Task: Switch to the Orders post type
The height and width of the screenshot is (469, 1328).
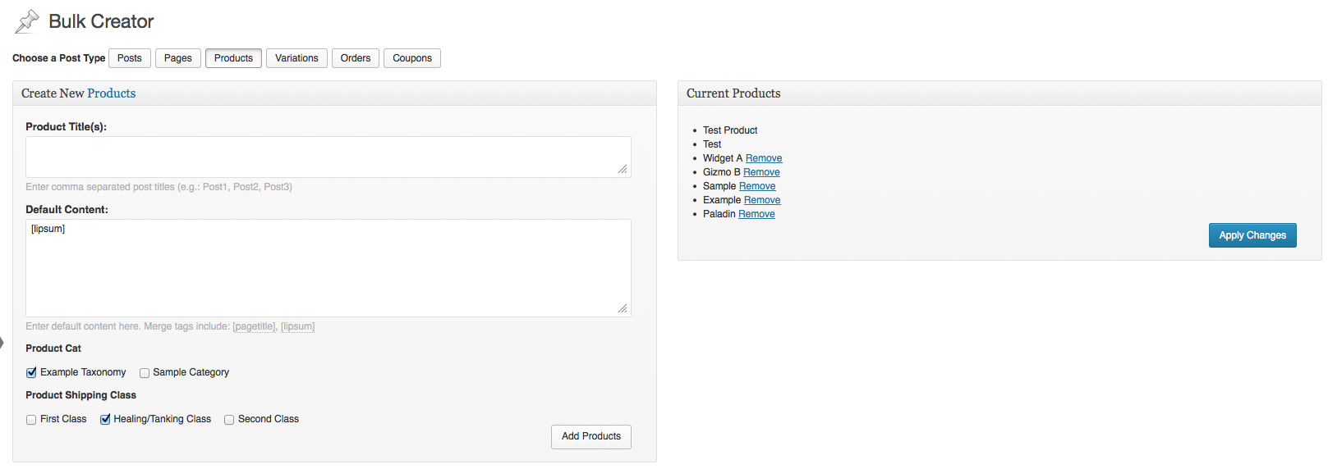Action: pyautogui.click(x=356, y=58)
